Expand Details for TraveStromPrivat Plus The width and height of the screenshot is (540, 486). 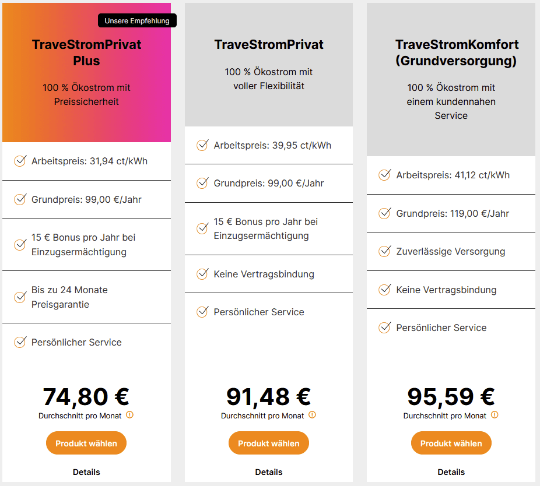[86, 472]
